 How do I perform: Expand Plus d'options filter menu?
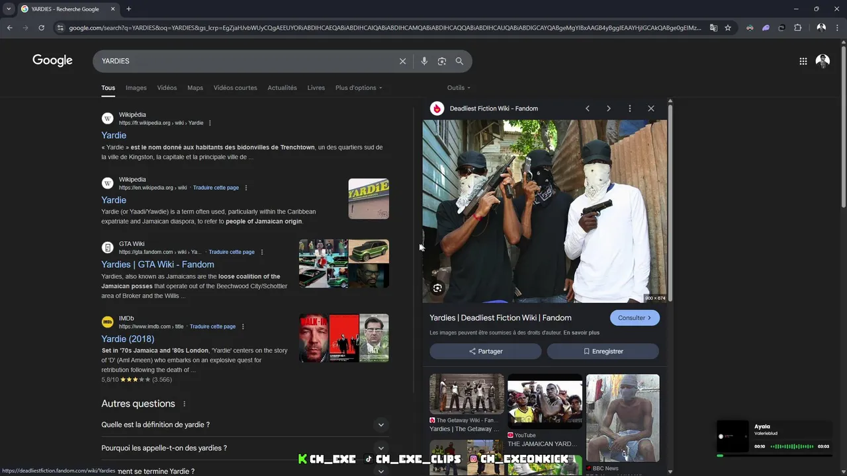point(359,88)
